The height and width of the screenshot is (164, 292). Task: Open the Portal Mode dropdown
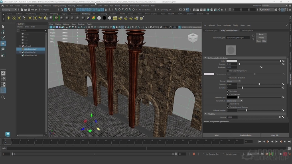tap(235, 101)
